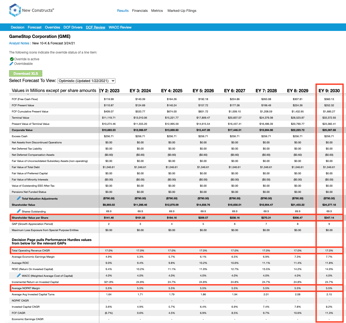Click Average Avg Invested Capital Turns label
Screen dimensions: 346x323
pos(33,294)
